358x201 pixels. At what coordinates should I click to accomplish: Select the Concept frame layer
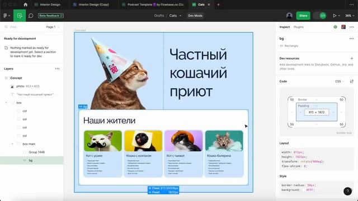(16, 78)
